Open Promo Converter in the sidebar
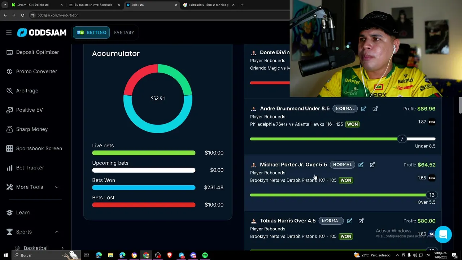 pos(36,71)
